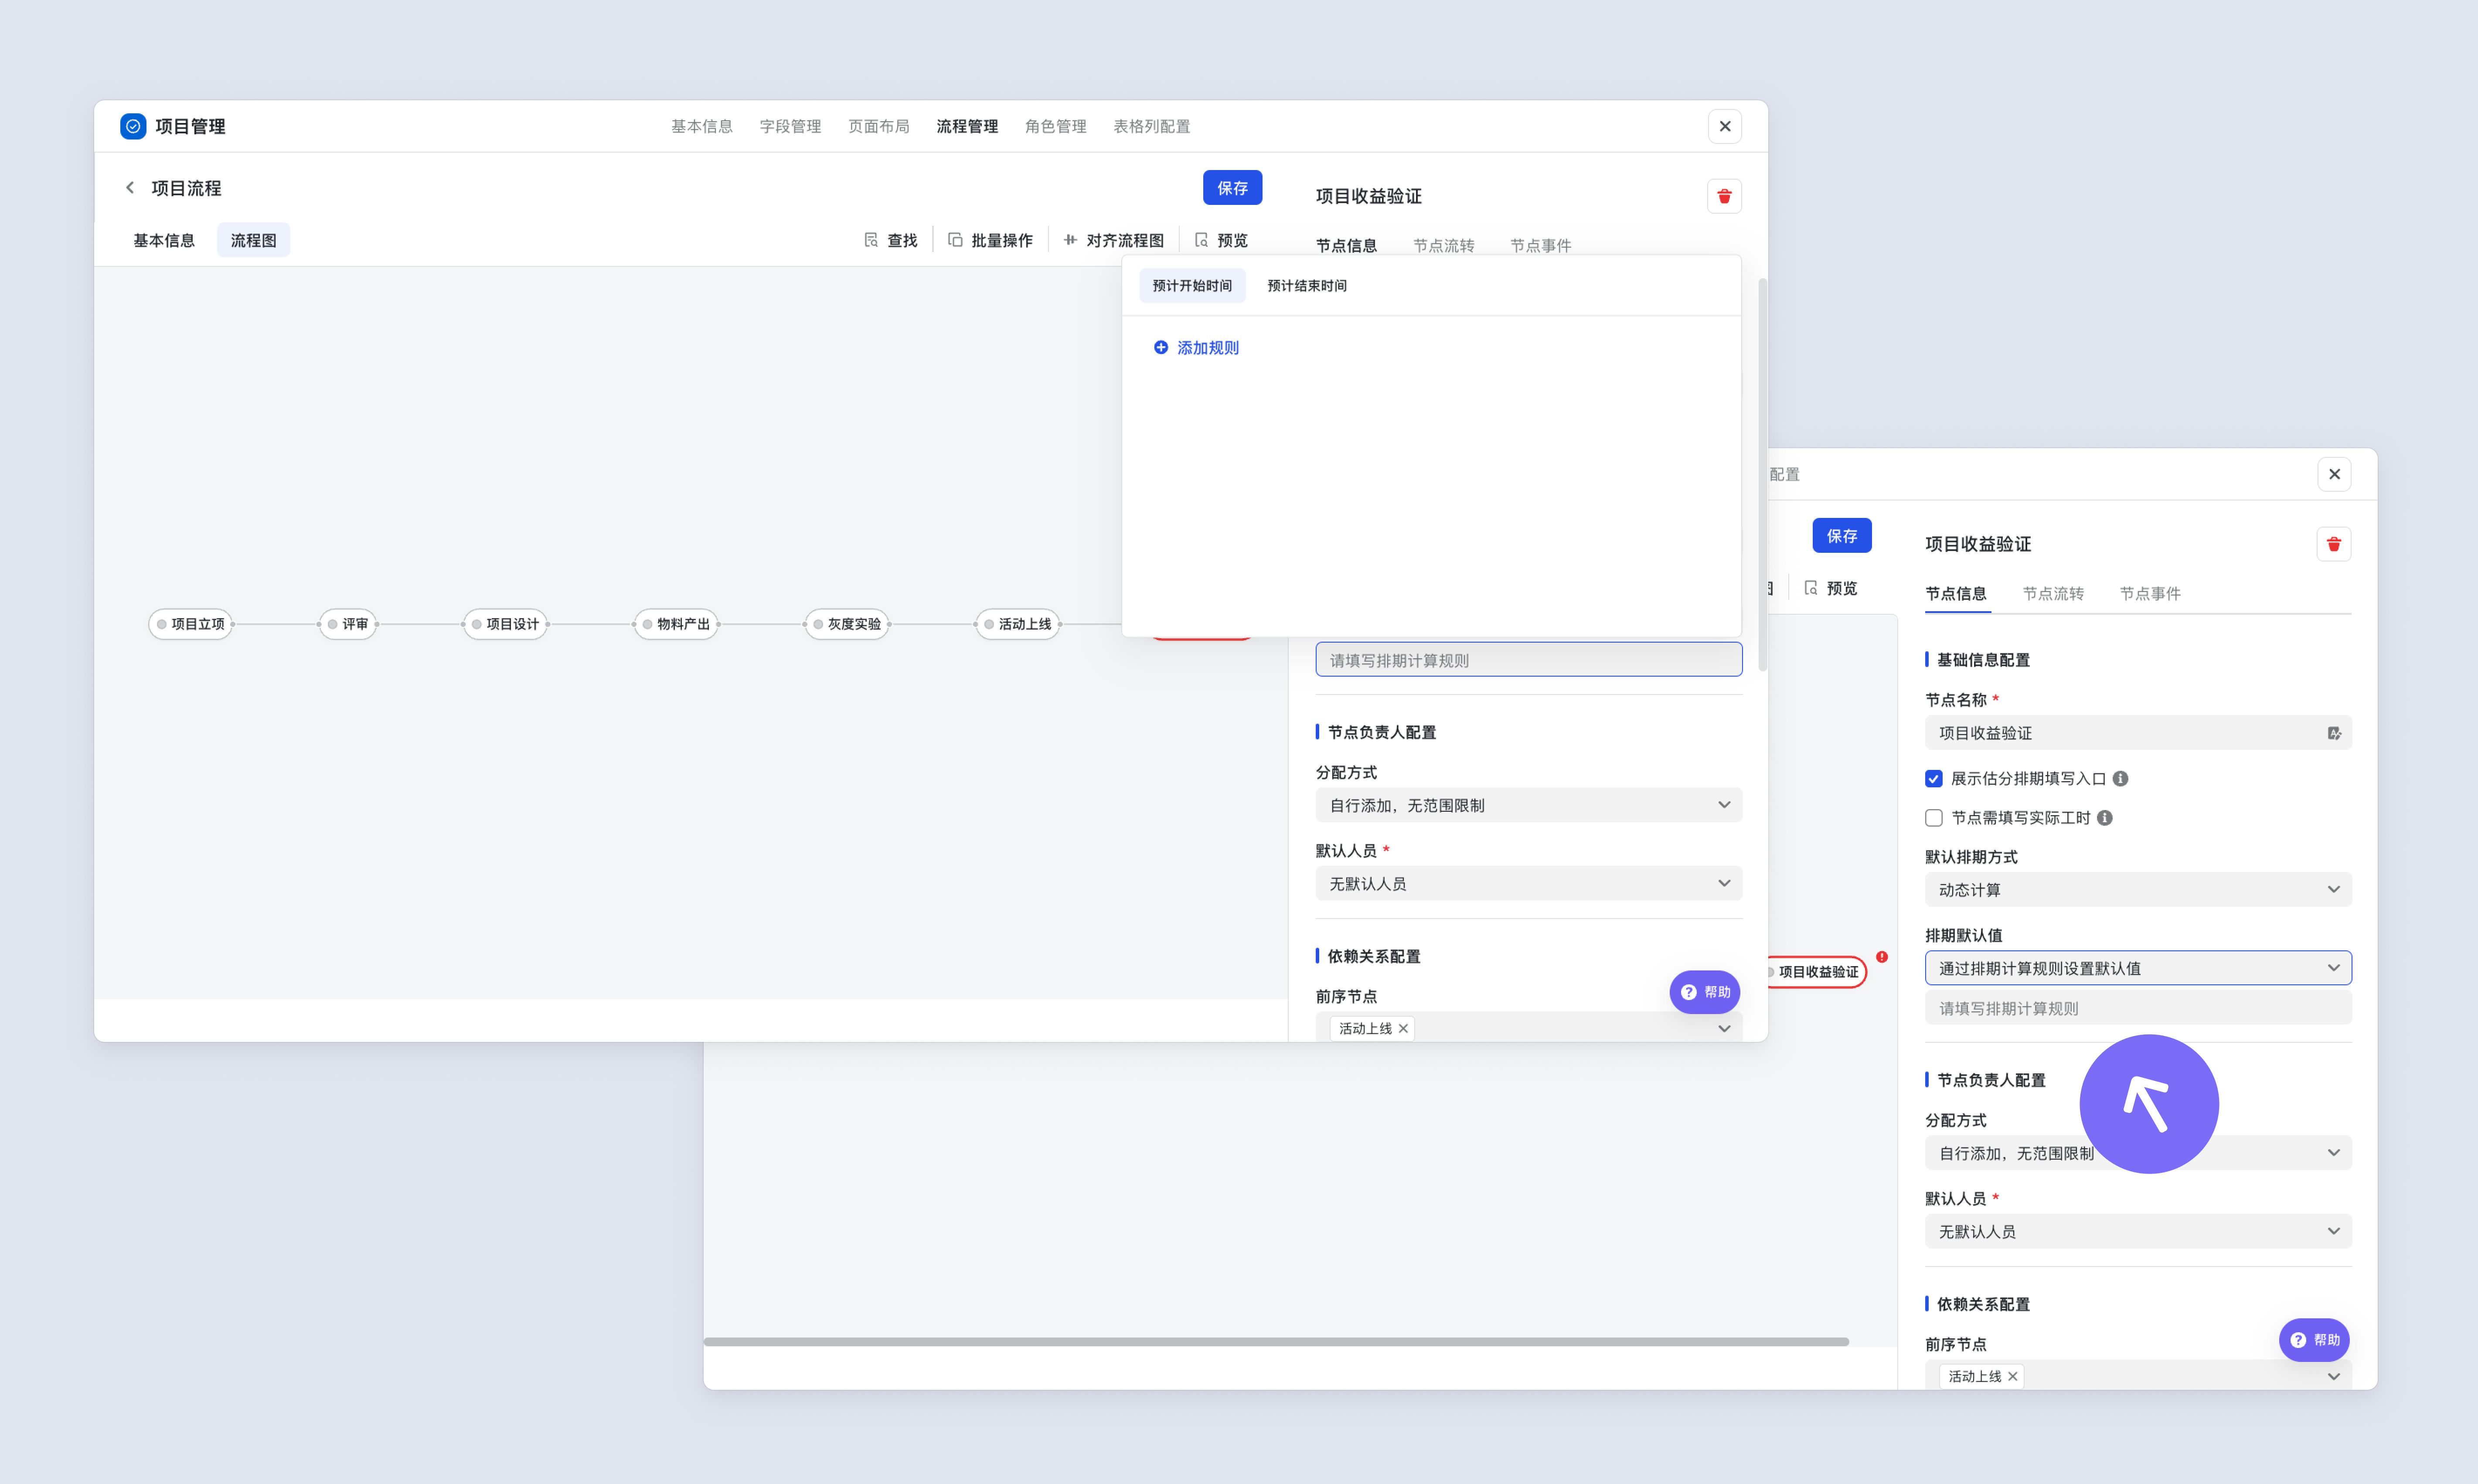Expand 分配方式 dropdown in front window
The width and height of the screenshot is (2478, 1484).
[1528, 805]
